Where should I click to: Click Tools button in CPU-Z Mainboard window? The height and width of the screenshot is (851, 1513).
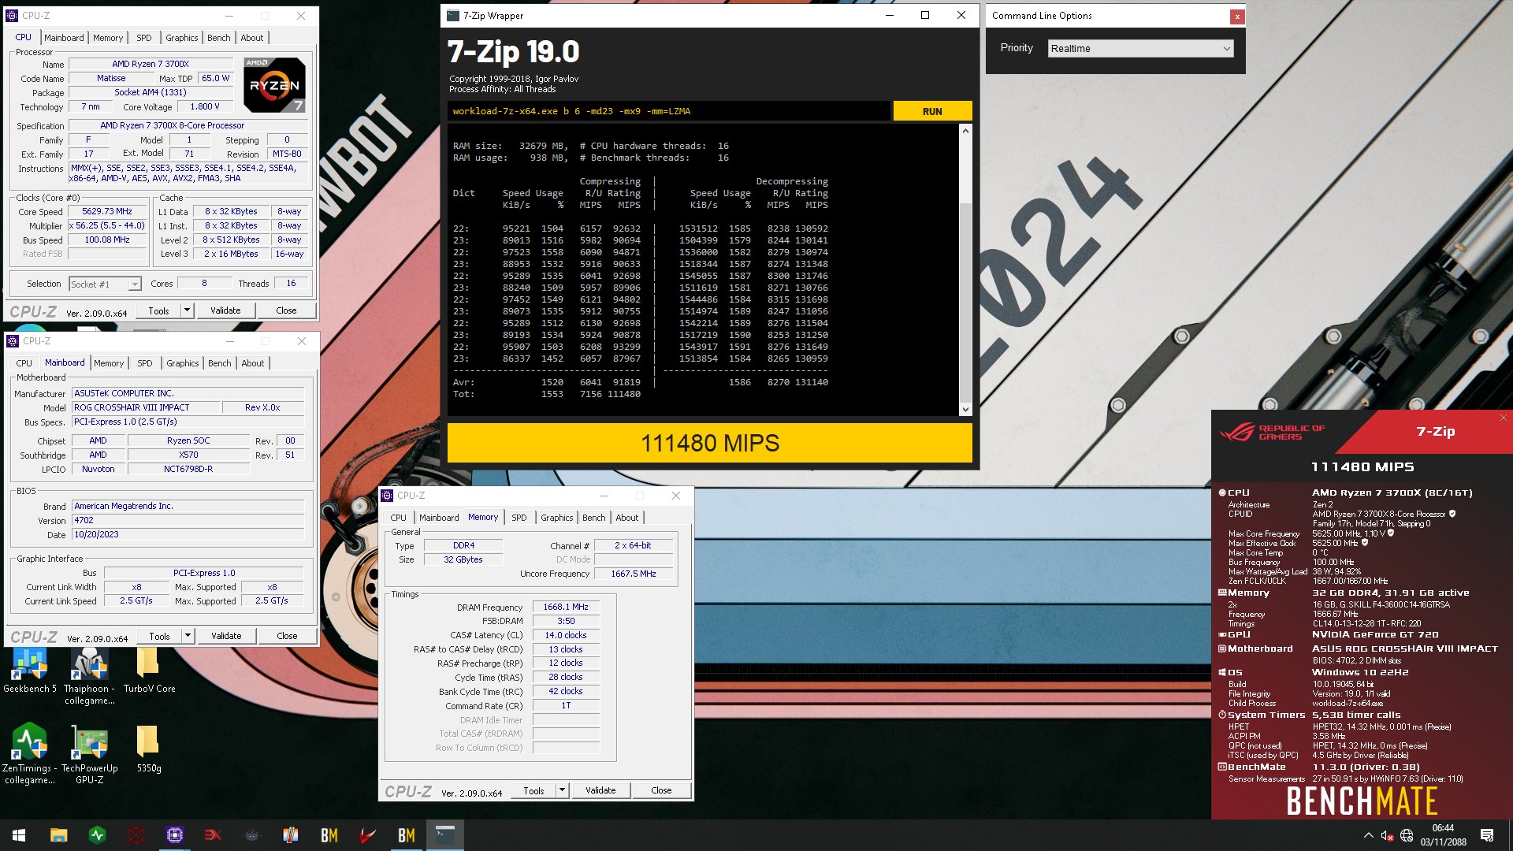click(x=159, y=636)
